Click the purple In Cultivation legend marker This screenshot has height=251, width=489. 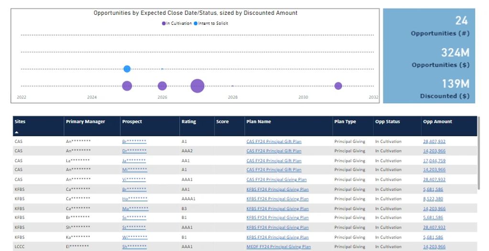pos(163,23)
